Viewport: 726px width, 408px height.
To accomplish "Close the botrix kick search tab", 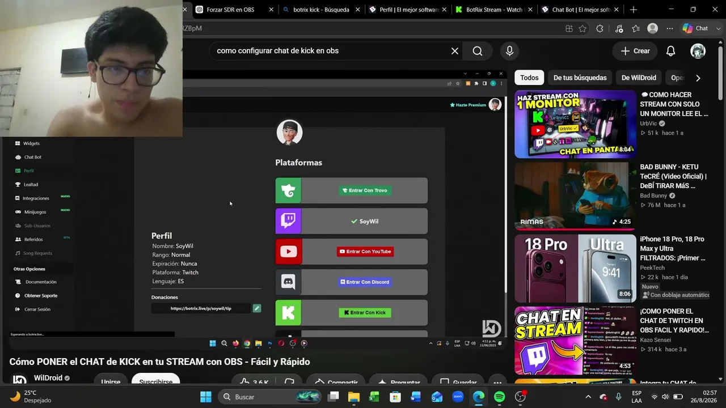I will [358, 10].
